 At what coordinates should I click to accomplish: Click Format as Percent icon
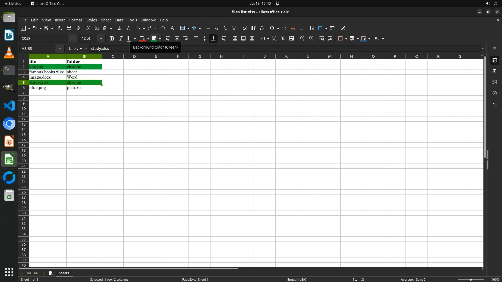(274, 39)
